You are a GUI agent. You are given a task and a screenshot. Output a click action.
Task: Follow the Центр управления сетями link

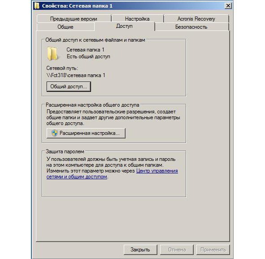tap(112, 174)
